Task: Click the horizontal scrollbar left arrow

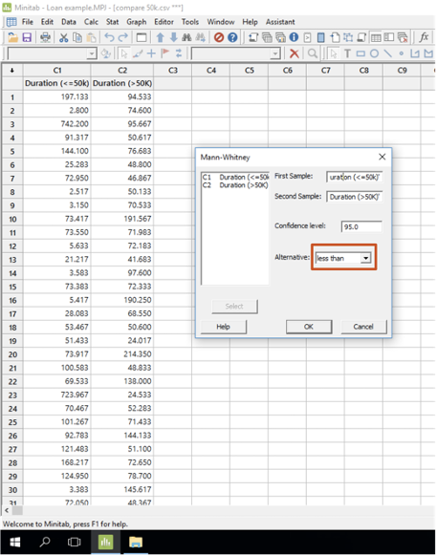Action: [7, 510]
